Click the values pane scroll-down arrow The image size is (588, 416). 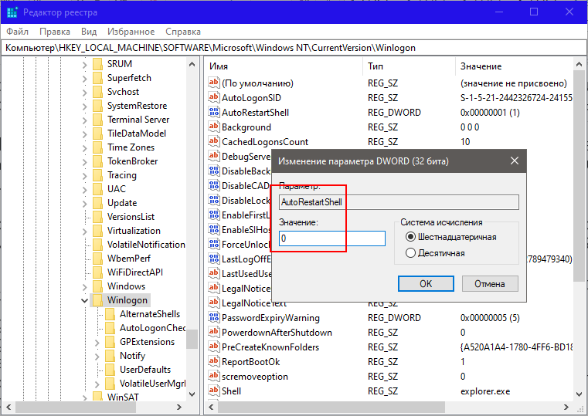[579, 394]
